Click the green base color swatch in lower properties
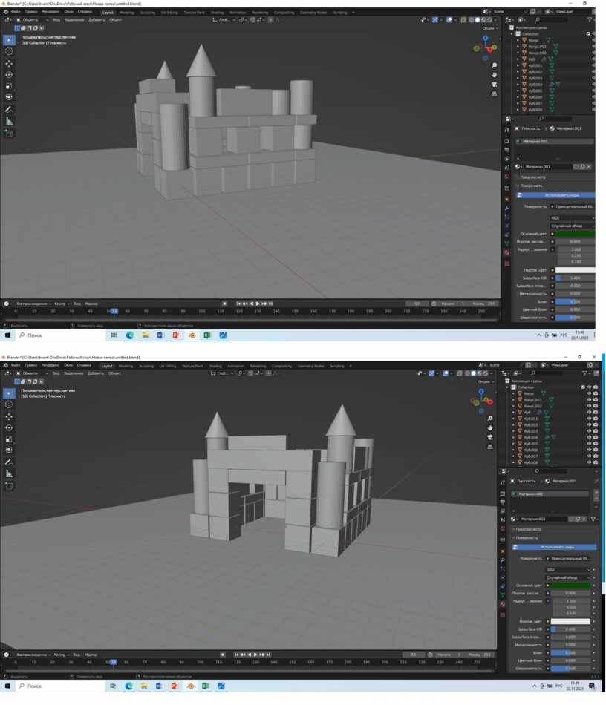 click(x=570, y=586)
